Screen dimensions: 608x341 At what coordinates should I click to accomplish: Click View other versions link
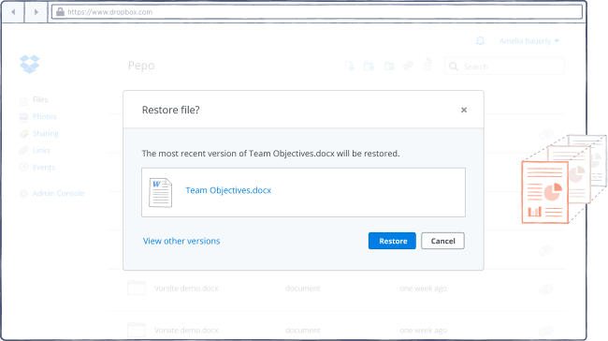pyautogui.click(x=181, y=241)
